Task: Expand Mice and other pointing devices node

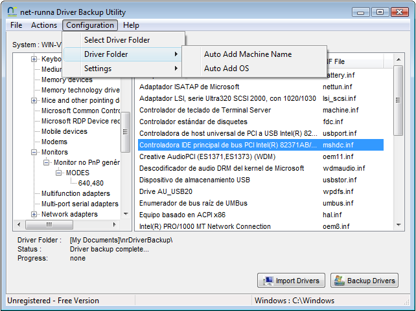Action: (x=34, y=100)
